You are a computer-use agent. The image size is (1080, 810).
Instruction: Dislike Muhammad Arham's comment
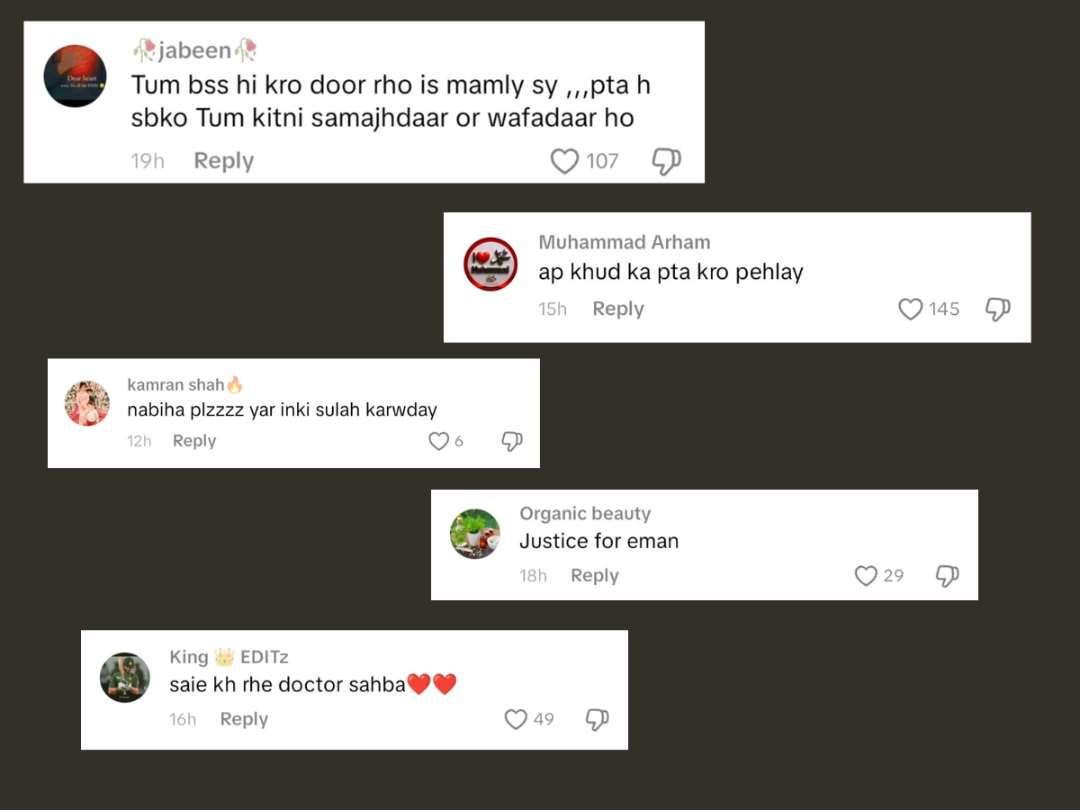pyautogui.click(x=998, y=310)
